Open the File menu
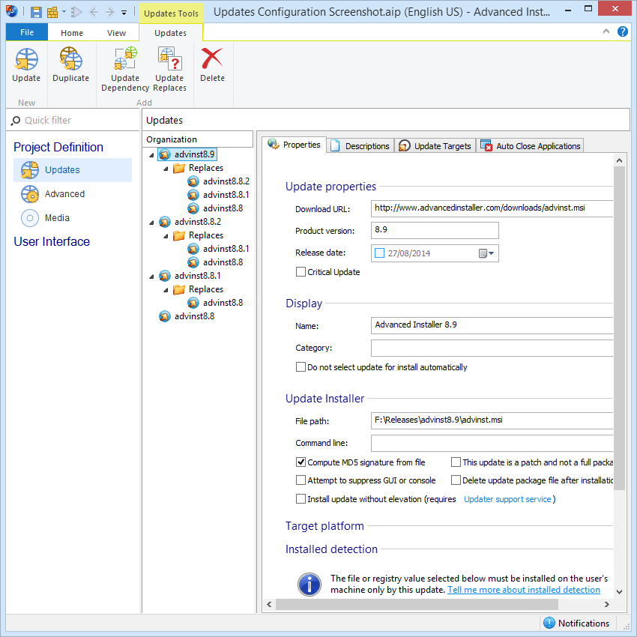This screenshot has height=637, width=637. point(27,32)
